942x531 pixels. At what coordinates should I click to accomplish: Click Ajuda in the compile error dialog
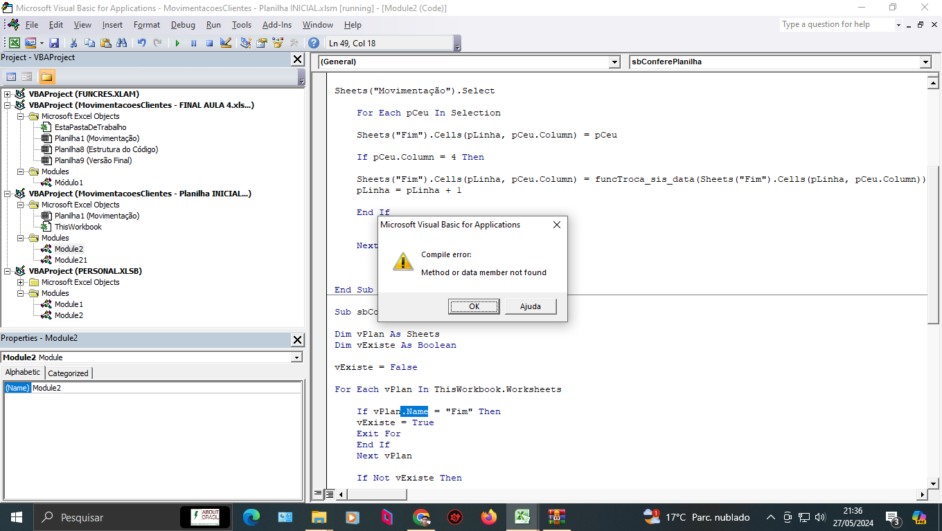click(x=531, y=306)
